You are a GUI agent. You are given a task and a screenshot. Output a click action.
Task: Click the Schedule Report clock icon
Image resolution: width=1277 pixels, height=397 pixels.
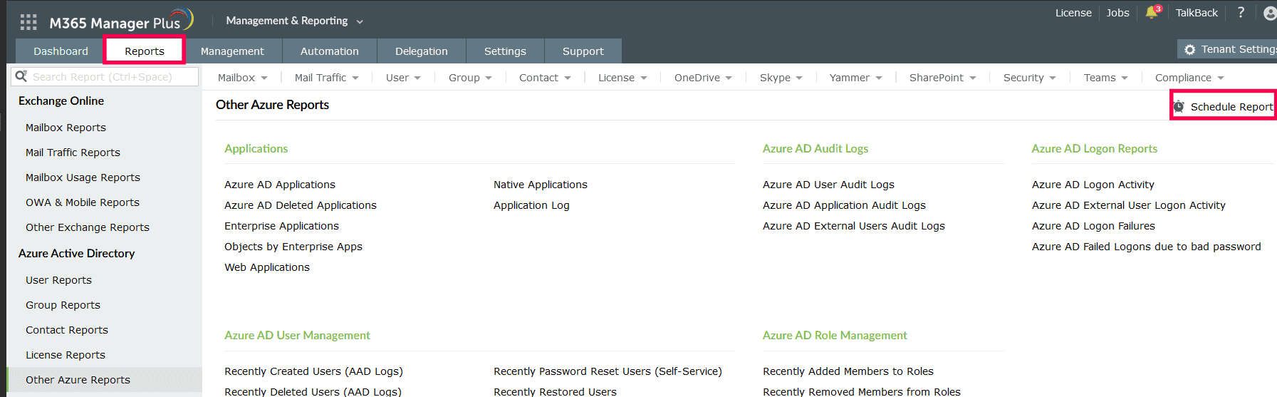point(1179,107)
